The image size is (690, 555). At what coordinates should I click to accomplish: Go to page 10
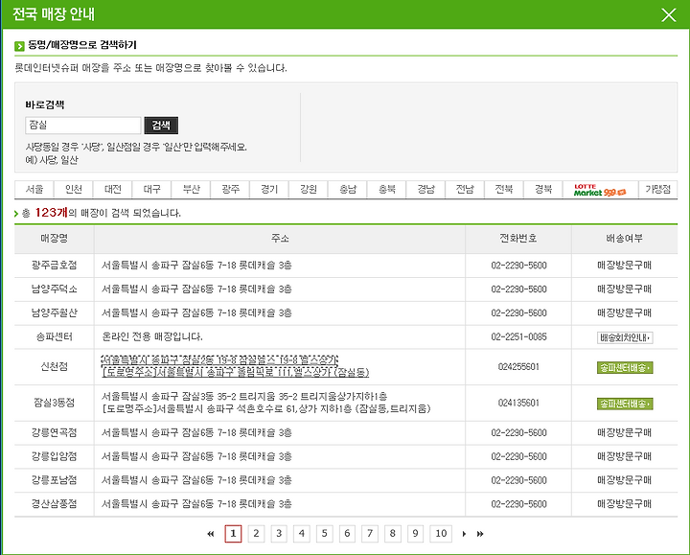click(x=441, y=534)
